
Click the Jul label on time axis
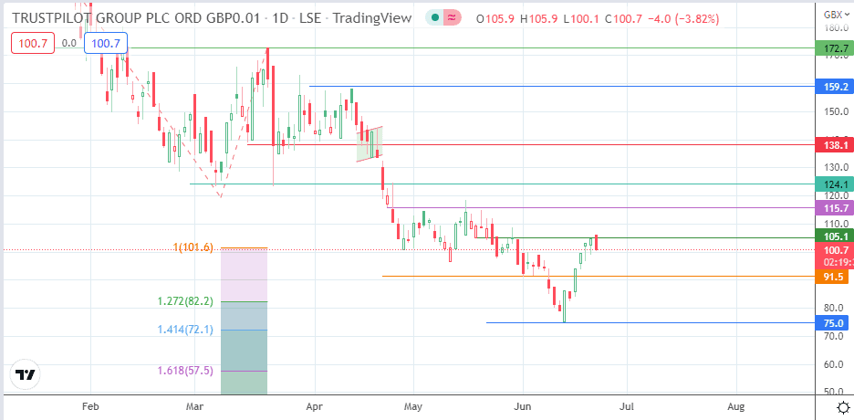627,407
